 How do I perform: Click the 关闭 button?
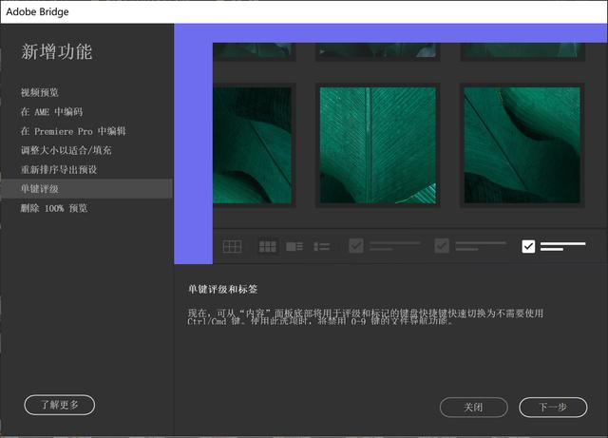click(473, 408)
